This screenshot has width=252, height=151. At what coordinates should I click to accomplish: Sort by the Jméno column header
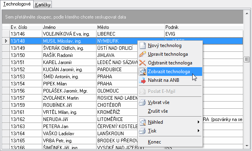pos(69,27)
